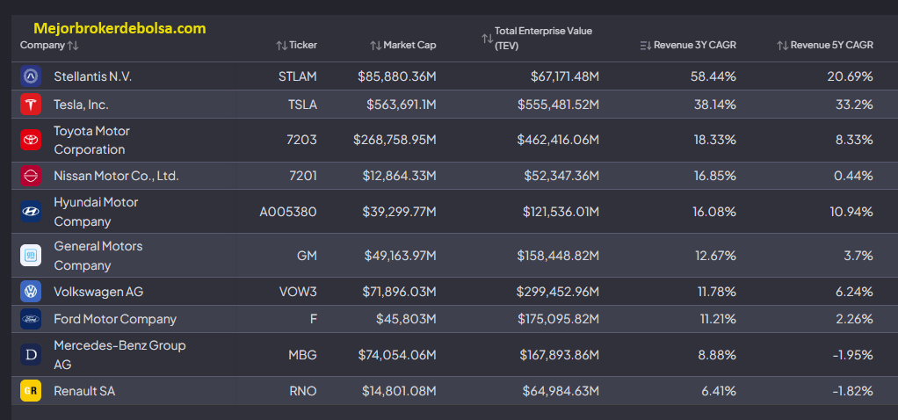Viewport: 898px width, 420px height.
Task: Select the Renault SA ticker RNO
Action: 303,391
